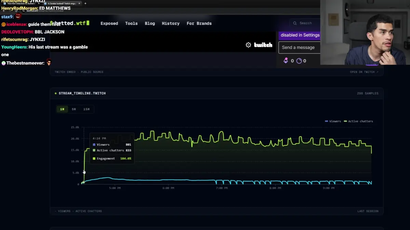Switch to View Bot Detection browser tab
The image size is (410, 230).
pyautogui.click(x=20, y=3)
